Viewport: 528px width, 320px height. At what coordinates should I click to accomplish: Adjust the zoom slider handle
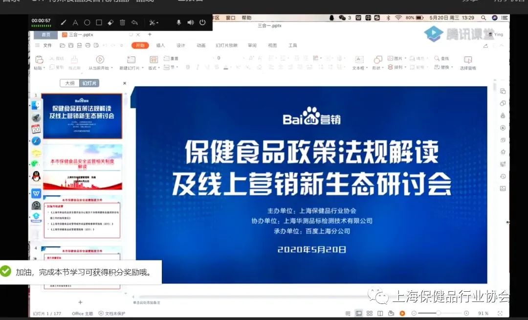[x=439, y=313]
